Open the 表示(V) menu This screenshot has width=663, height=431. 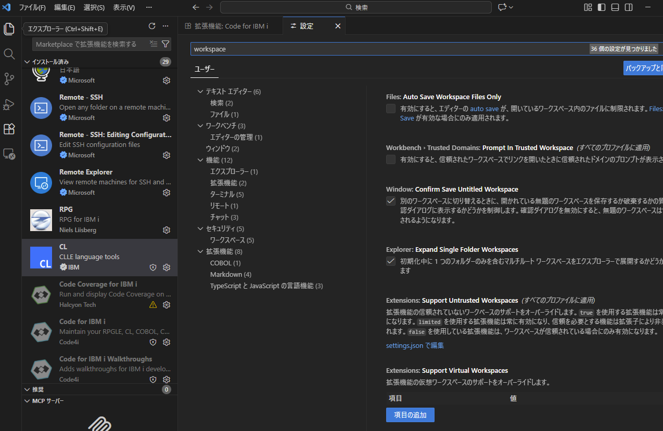click(x=124, y=7)
